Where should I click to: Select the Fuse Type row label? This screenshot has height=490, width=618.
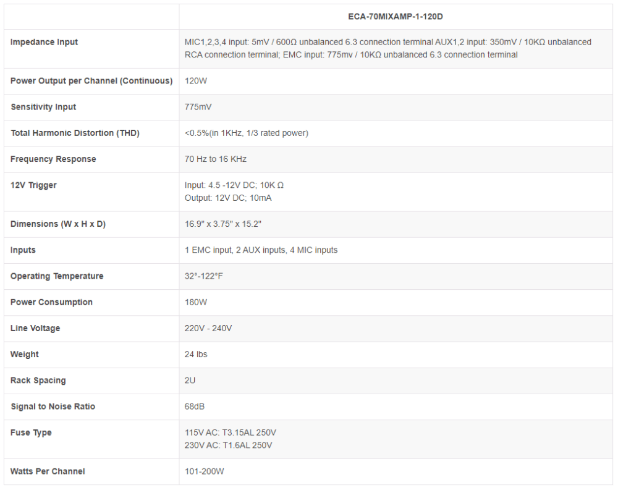tap(31, 433)
